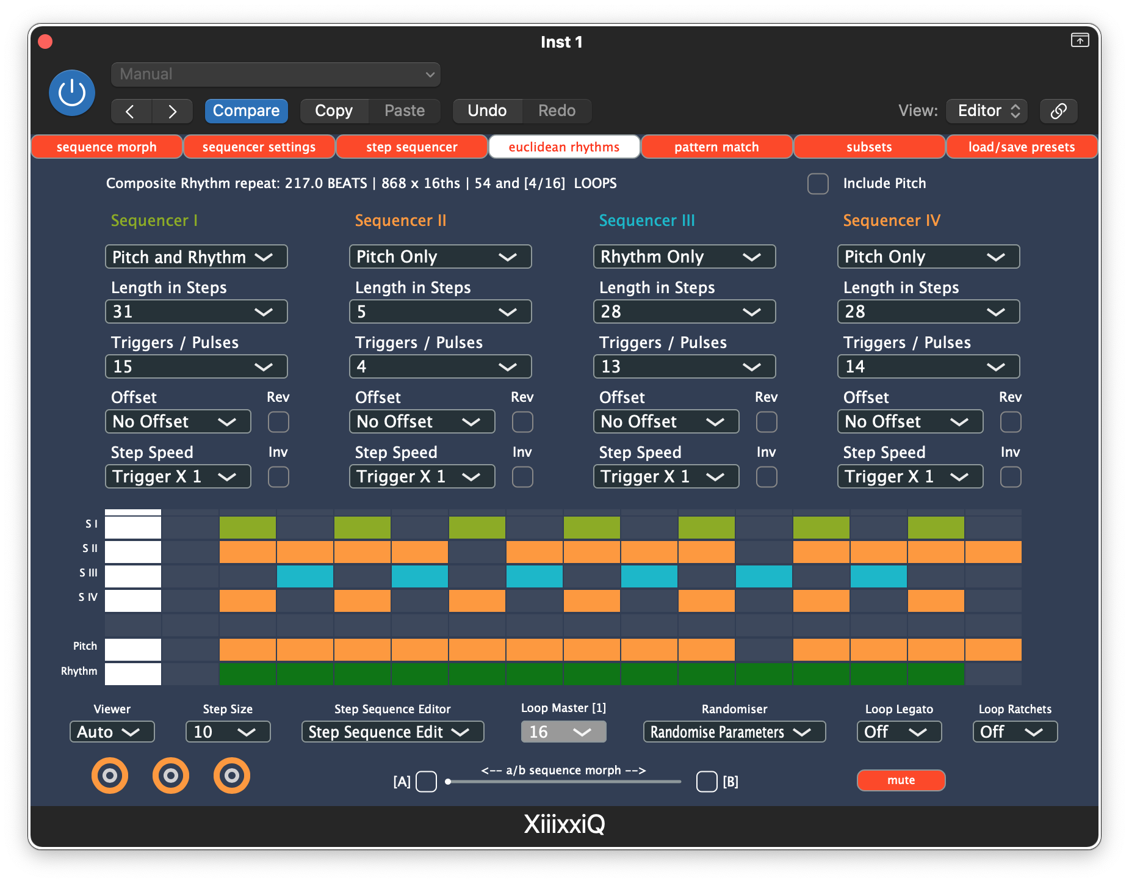Expand the Randomise Parameters dropdown
This screenshot has width=1129, height=883.
[734, 732]
